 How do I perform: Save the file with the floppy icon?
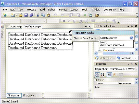coord(26,15)
